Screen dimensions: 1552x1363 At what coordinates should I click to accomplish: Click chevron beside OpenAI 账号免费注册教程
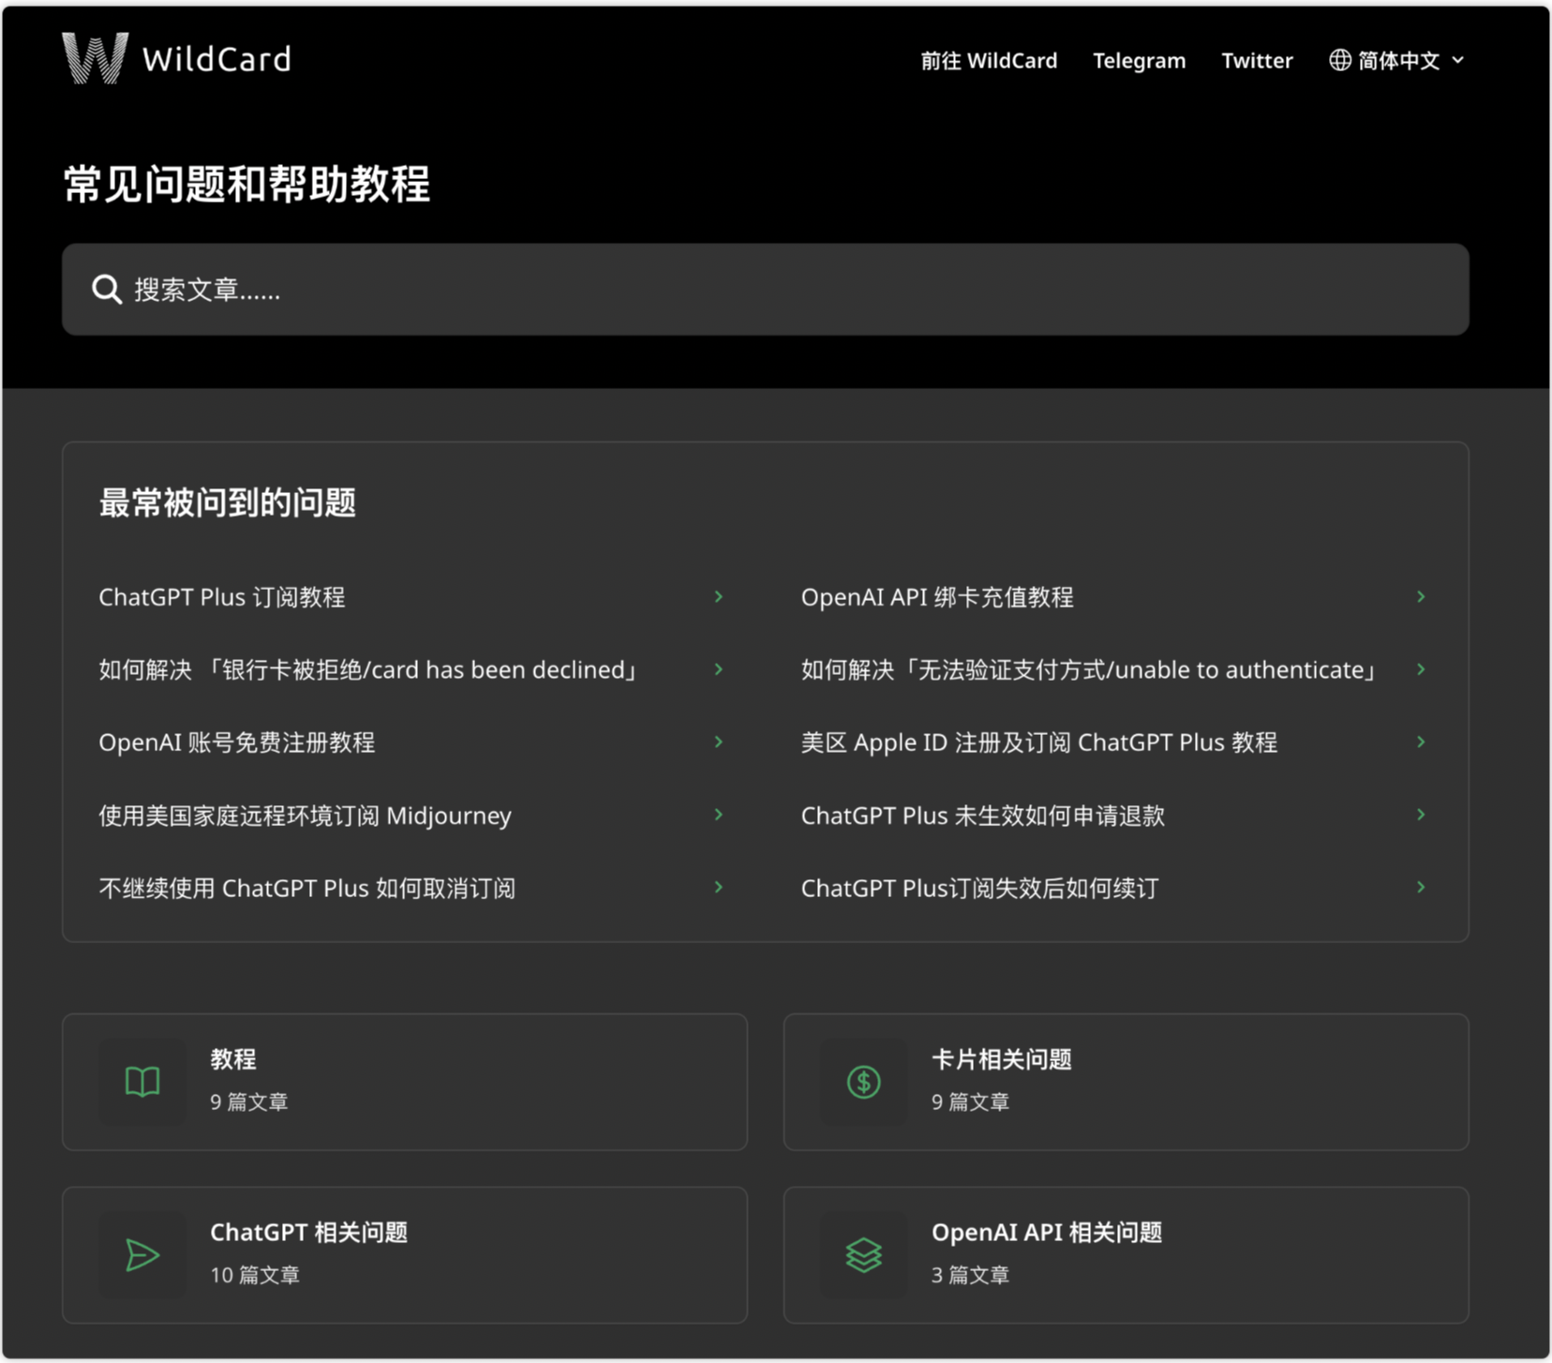[x=719, y=741]
